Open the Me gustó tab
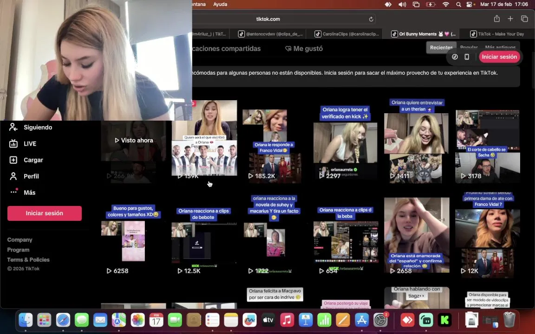 point(304,49)
